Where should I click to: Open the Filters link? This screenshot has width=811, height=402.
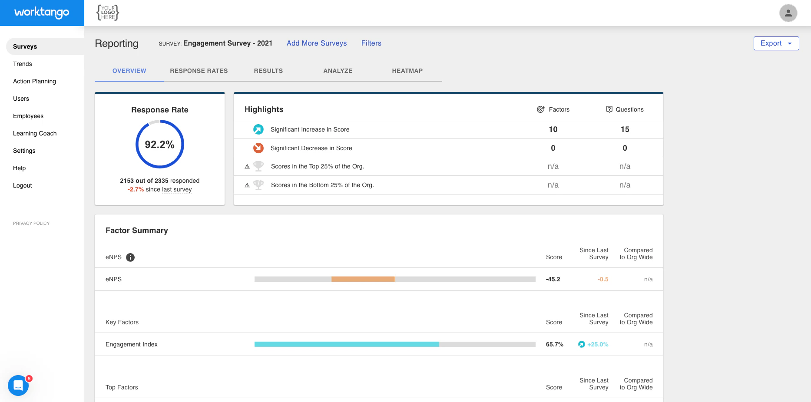371,43
